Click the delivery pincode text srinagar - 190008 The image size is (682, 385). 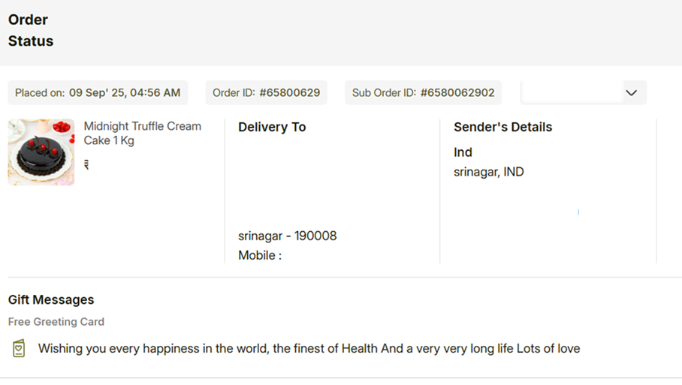287,236
